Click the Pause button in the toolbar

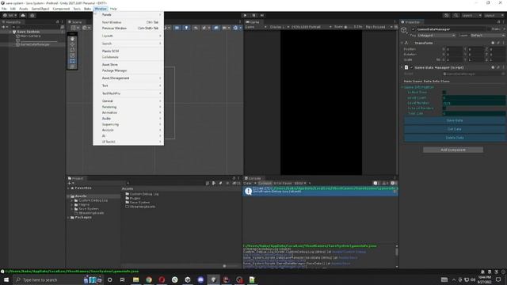tap(253, 15)
